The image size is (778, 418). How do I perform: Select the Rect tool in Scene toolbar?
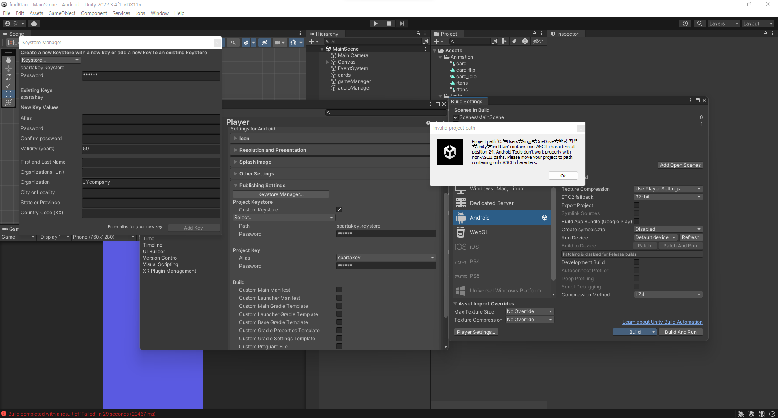tap(9, 94)
